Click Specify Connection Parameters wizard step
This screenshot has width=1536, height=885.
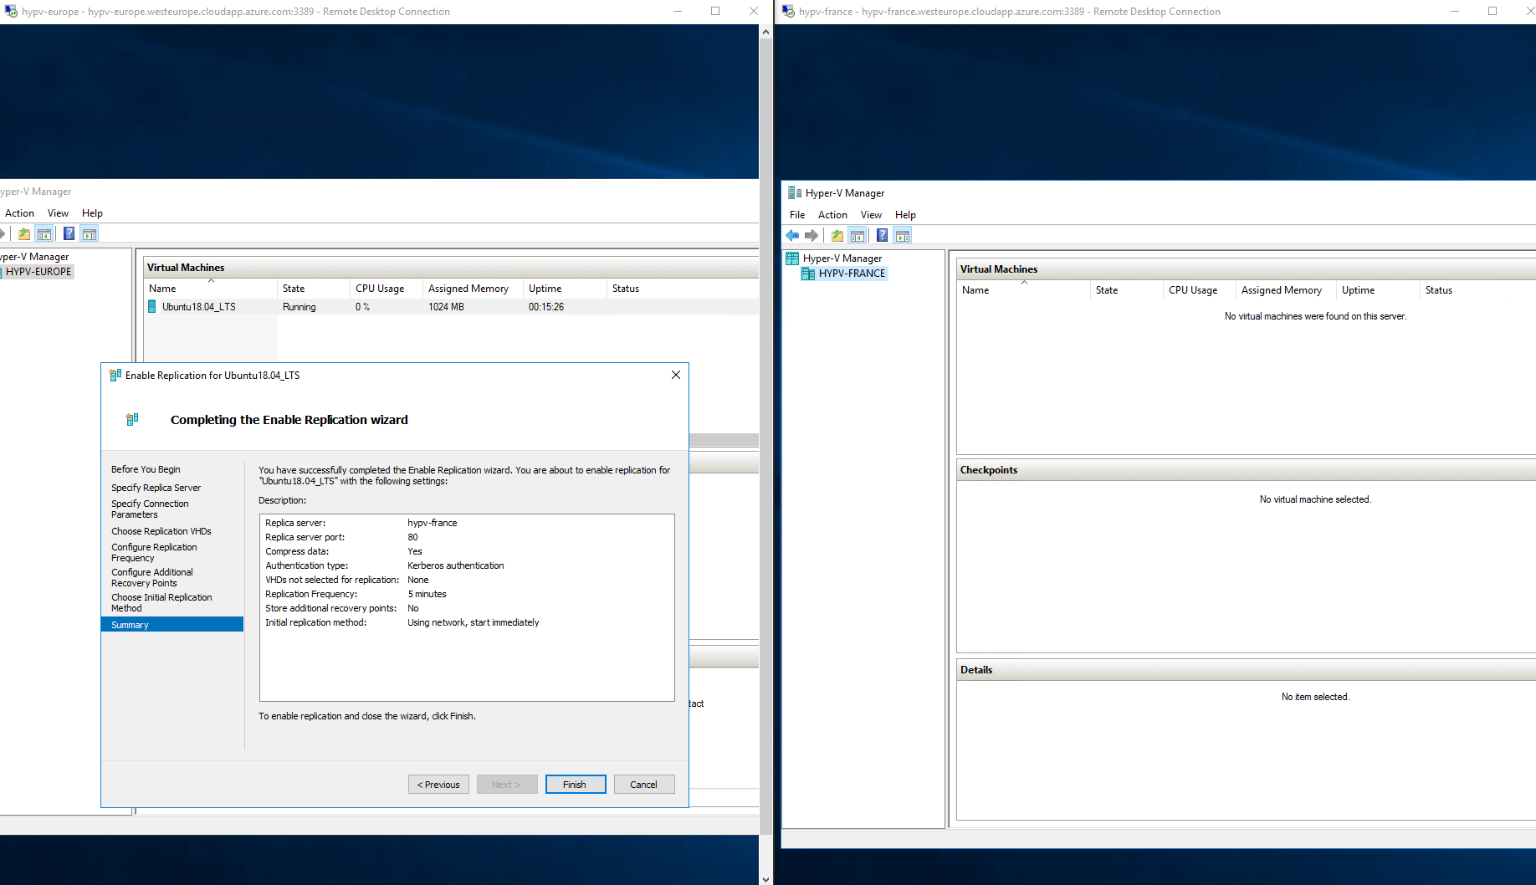pyautogui.click(x=151, y=509)
